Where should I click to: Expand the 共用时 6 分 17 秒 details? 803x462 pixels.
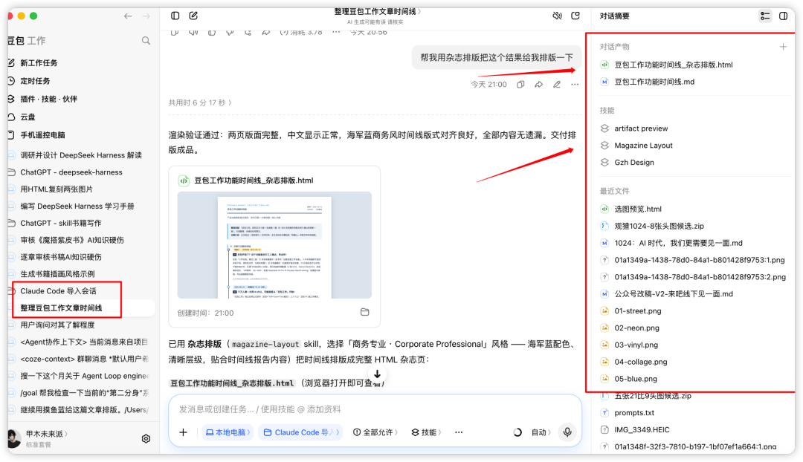[200, 103]
